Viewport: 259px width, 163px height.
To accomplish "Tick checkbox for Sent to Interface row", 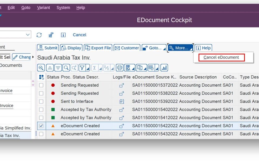I will 41,101.
